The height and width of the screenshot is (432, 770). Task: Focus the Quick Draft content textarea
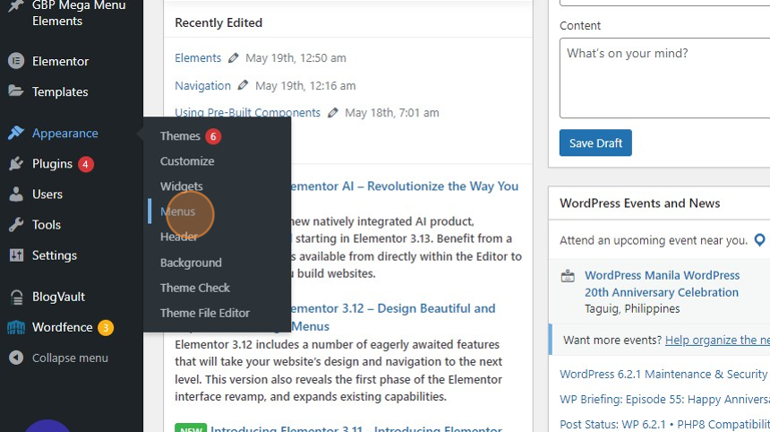pos(664,78)
